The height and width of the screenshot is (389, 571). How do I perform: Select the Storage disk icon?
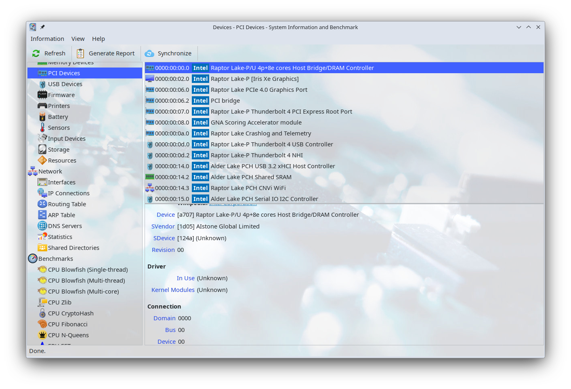pyautogui.click(x=42, y=150)
